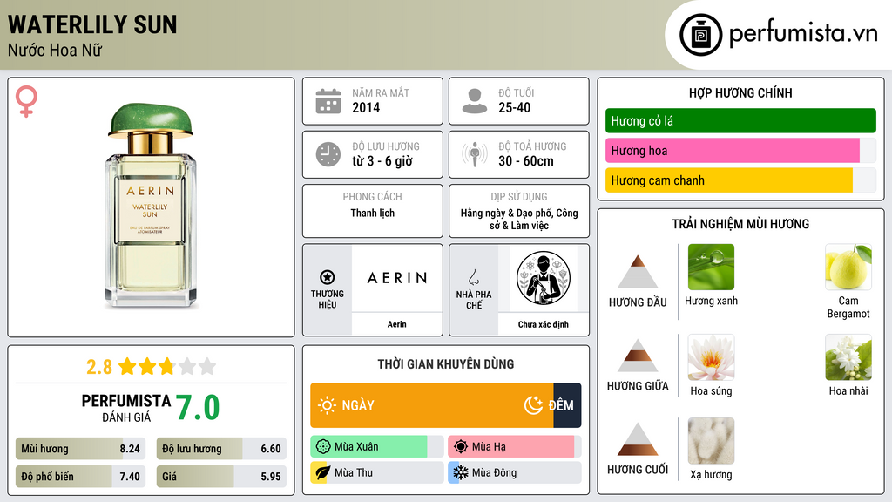Click the dark Đêm segment
The image size is (892, 502).
tap(567, 405)
